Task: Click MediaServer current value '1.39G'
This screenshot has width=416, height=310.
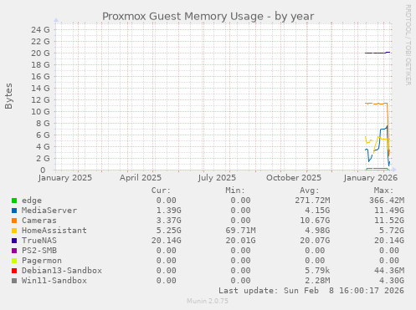Action: pos(168,211)
